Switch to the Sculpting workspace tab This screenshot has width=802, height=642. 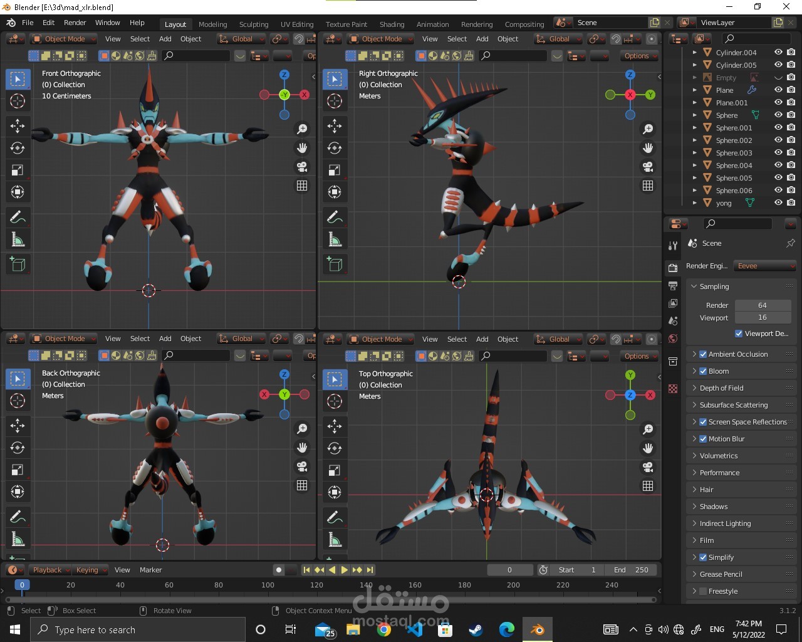[254, 24]
